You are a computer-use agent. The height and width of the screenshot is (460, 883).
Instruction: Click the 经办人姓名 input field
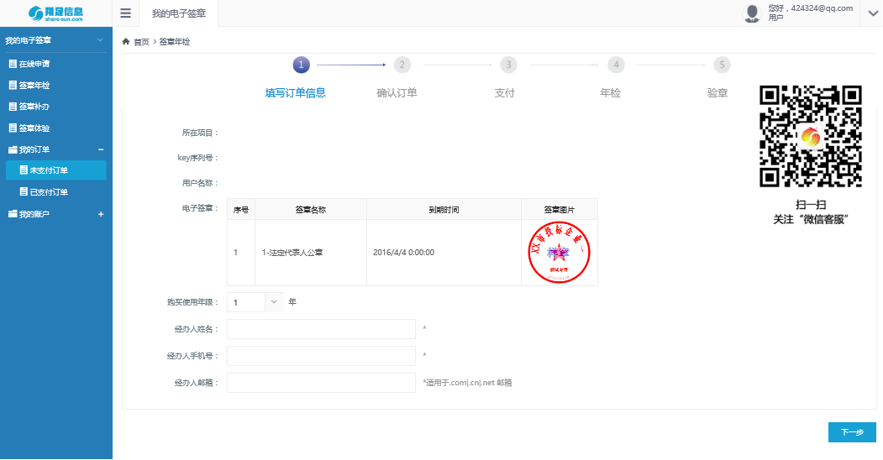click(321, 329)
